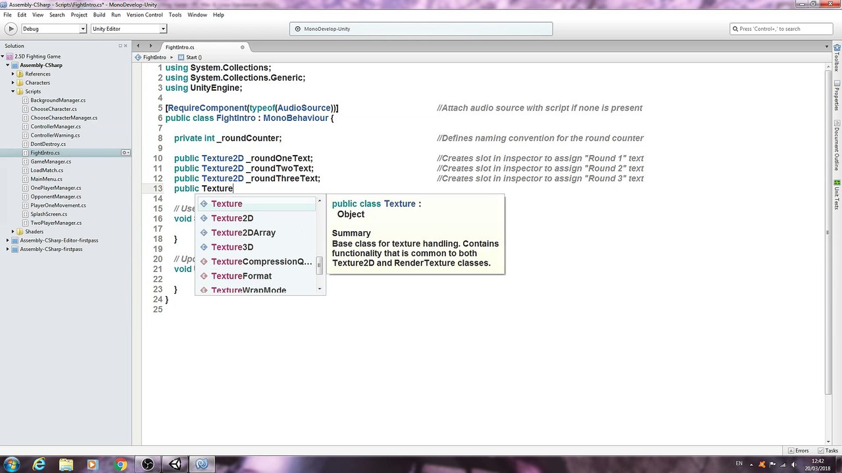Viewport: 842px width, 473px height.
Task: Click FightIntro class in the breadcrumb
Action: pyautogui.click(x=151, y=57)
